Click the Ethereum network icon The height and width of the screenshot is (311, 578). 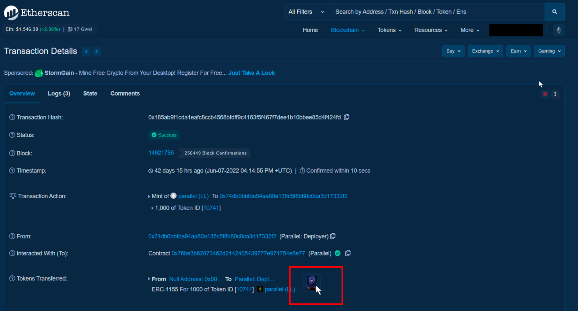559,30
